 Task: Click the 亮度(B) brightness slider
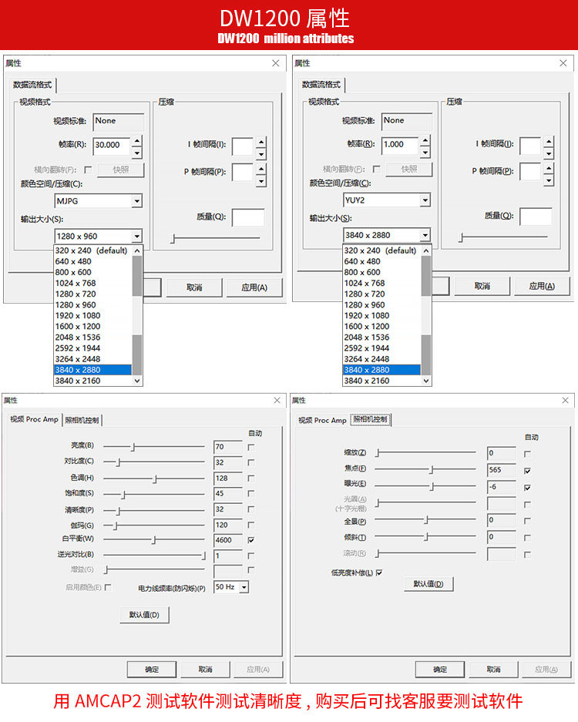pyautogui.click(x=154, y=447)
